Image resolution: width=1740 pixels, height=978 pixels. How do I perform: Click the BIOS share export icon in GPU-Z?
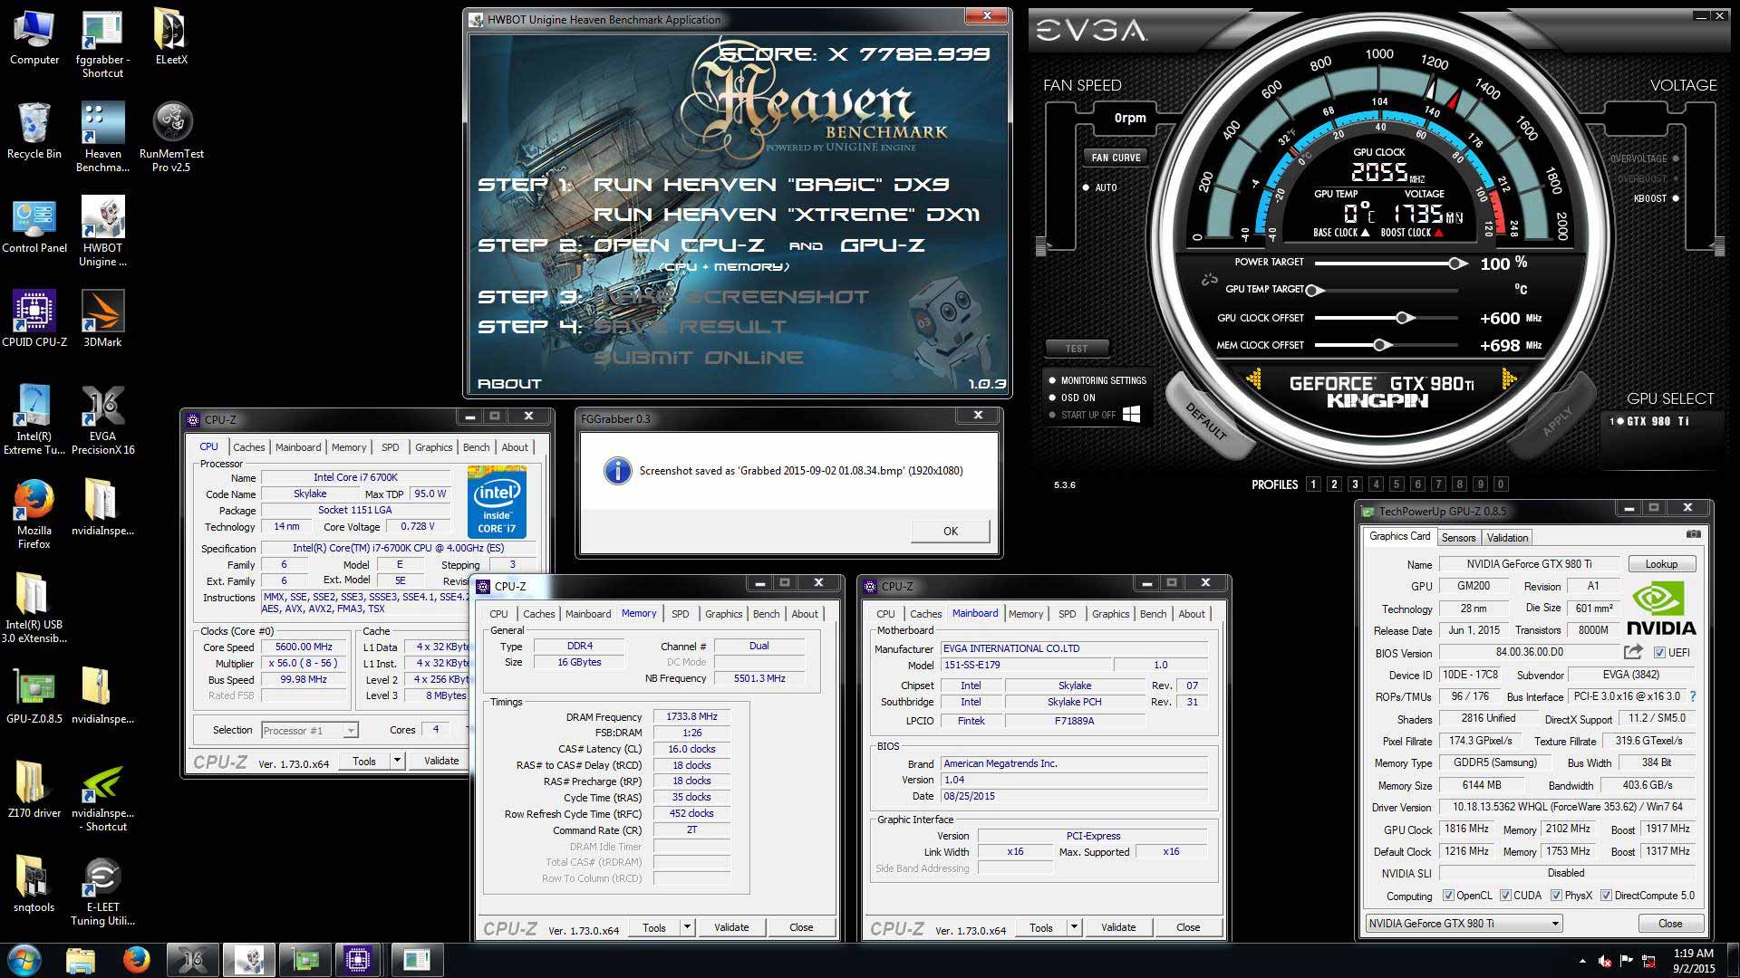(1633, 652)
